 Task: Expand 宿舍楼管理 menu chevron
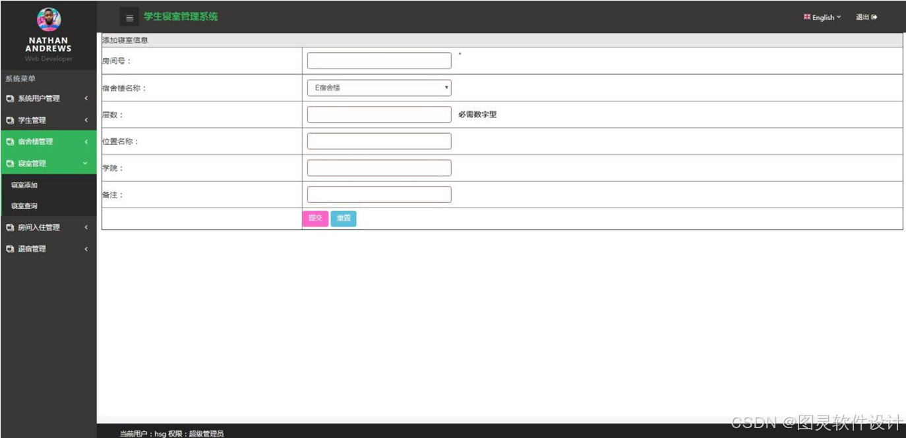point(86,142)
